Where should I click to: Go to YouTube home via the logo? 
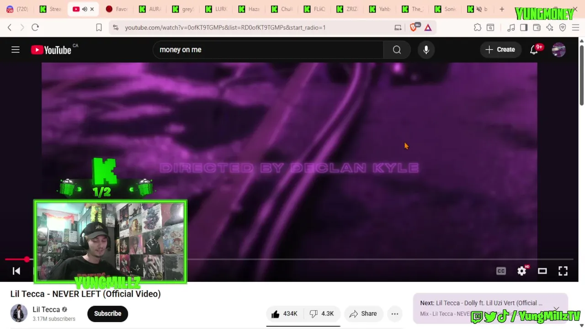coord(51,49)
